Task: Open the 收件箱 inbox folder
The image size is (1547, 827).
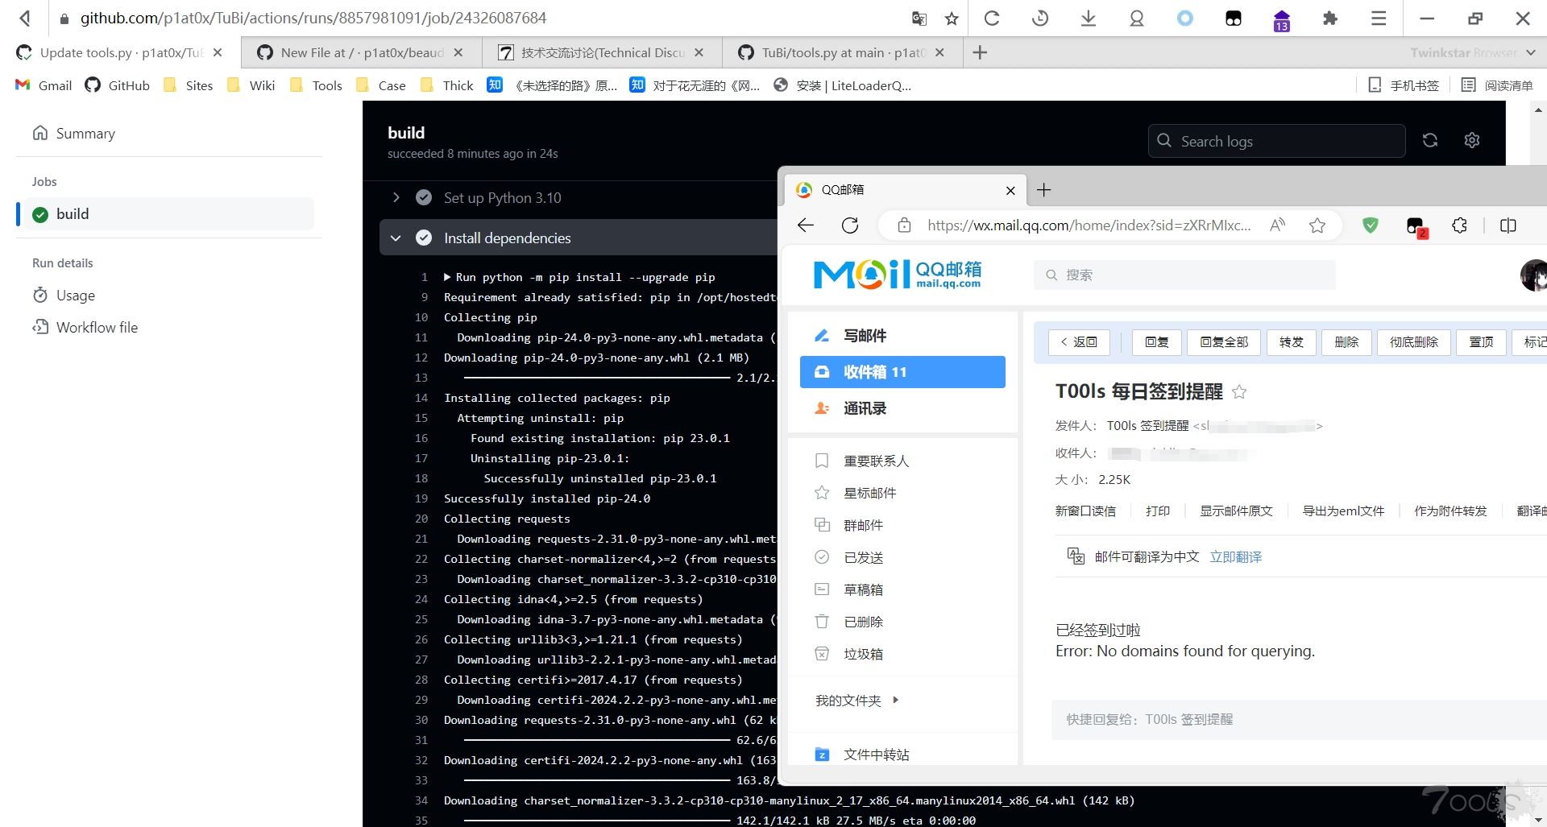Action: tap(902, 372)
